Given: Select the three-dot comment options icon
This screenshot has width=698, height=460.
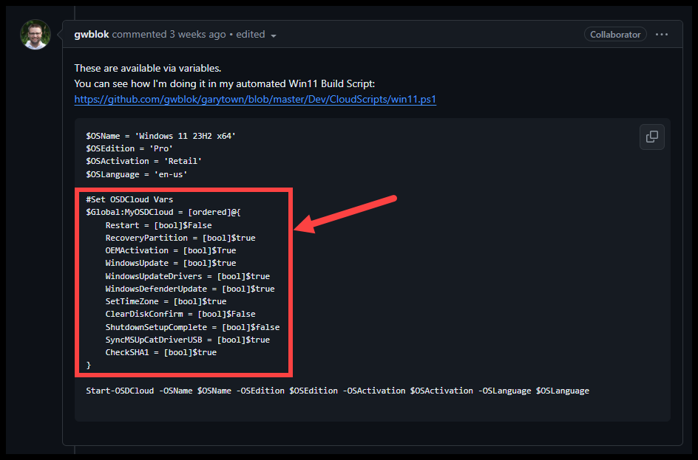Looking at the screenshot, I should 662,34.
